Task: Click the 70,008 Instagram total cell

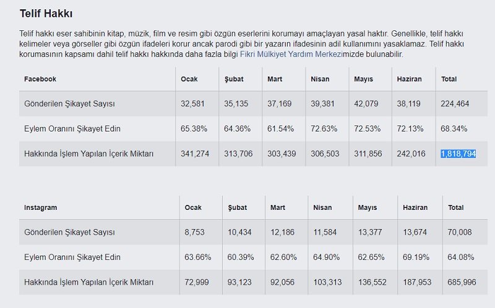Action: coord(460,232)
